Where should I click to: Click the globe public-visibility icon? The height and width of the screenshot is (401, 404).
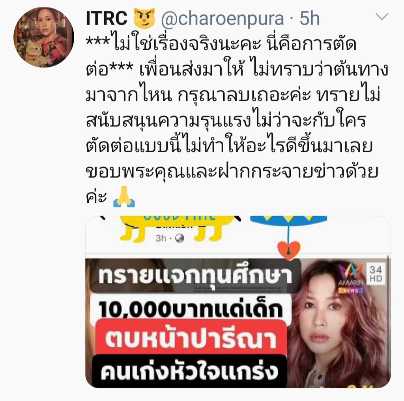pyautogui.click(x=180, y=238)
